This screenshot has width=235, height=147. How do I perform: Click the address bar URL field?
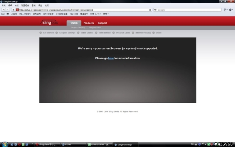(84, 10)
